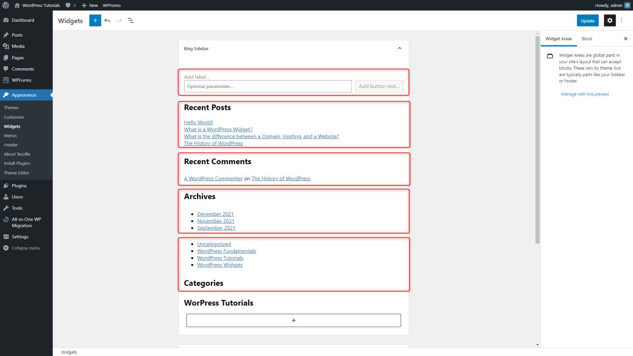Add a block in WorPress Tutorials area
633x356 pixels.
293,320
